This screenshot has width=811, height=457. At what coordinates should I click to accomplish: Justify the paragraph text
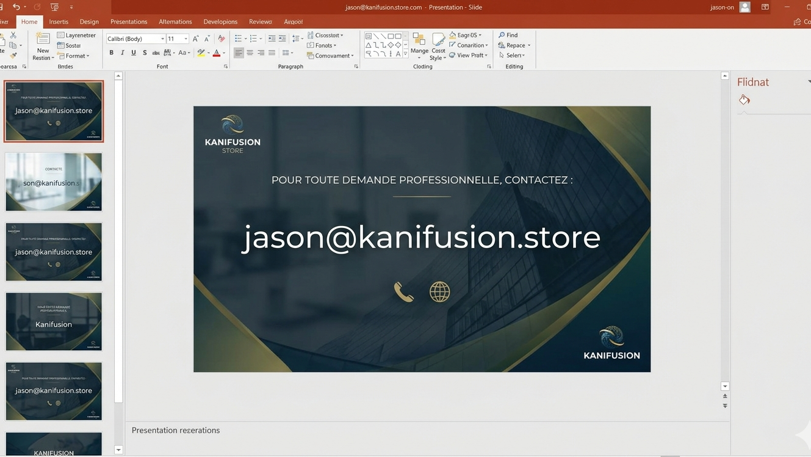272,53
